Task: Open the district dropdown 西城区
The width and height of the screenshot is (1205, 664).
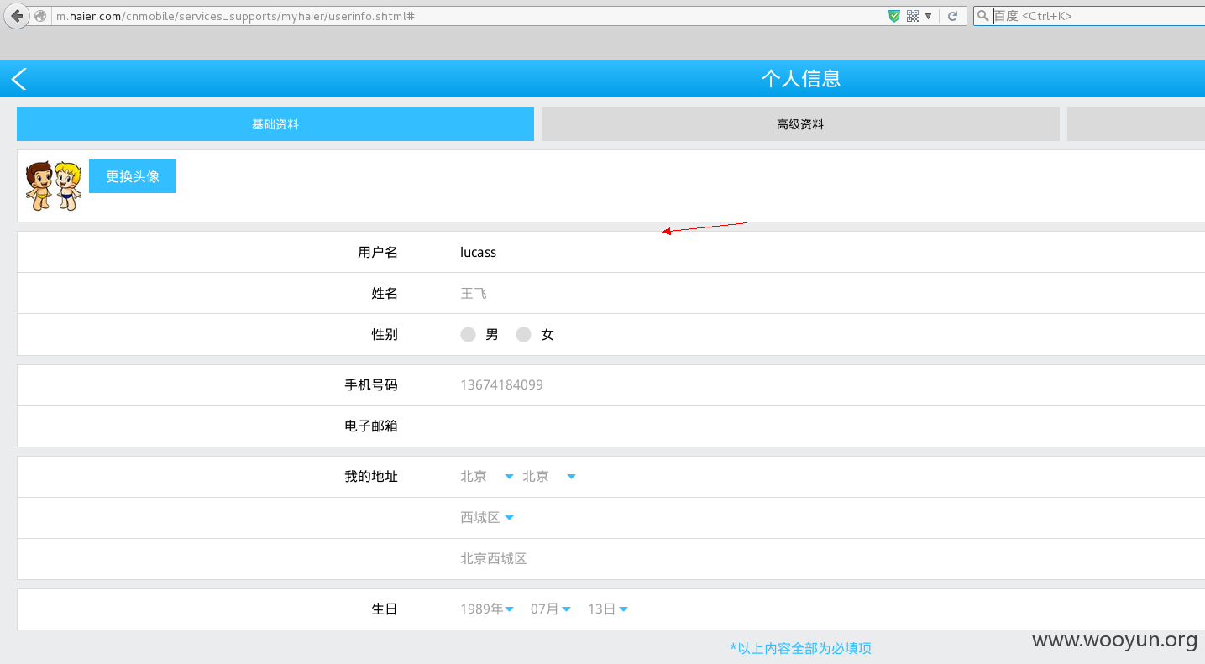Action: 487,517
